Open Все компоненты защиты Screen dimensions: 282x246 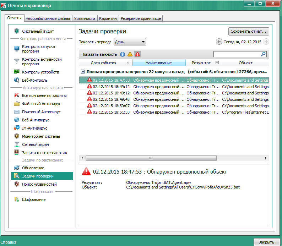pyautogui.click(x=44, y=95)
